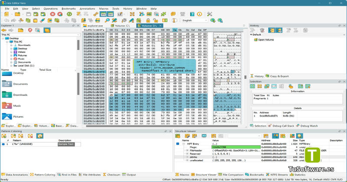Toggle the highlighted folder view button in Explorer

tap(47, 30)
